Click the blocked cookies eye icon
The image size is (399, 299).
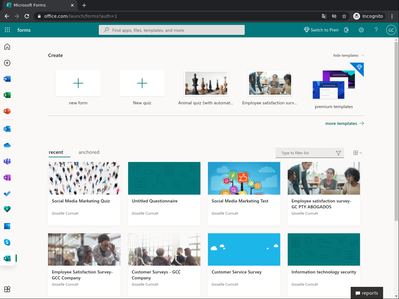[334, 16]
